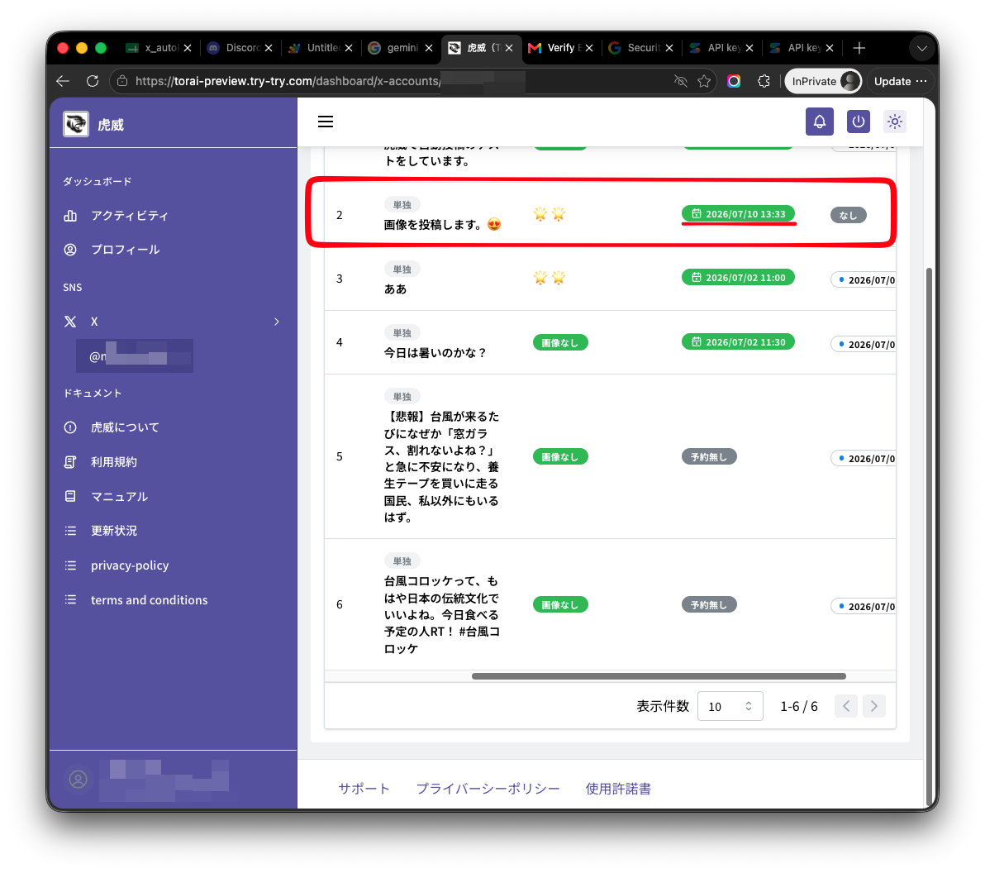Click 画像なし badge in row 4
985x873 pixels.
pyautogui.click(x=559, y=342)
